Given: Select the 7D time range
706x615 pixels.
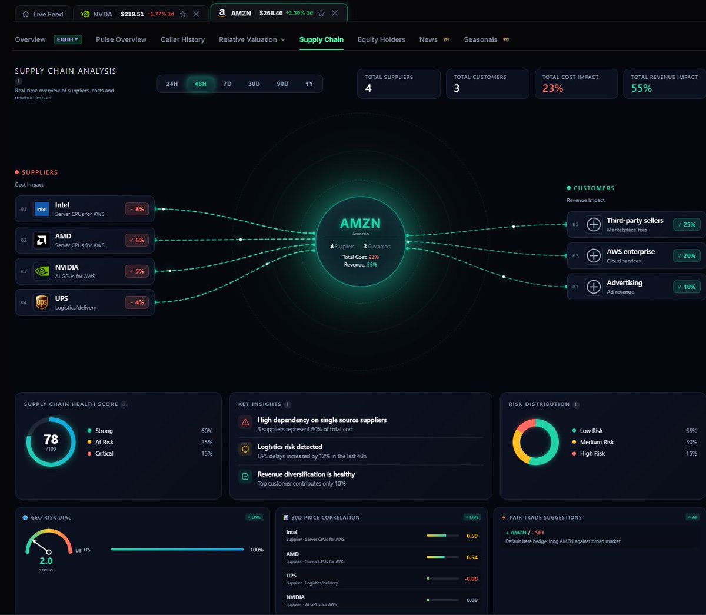Looking at the screenshot, I should point(227,84).
